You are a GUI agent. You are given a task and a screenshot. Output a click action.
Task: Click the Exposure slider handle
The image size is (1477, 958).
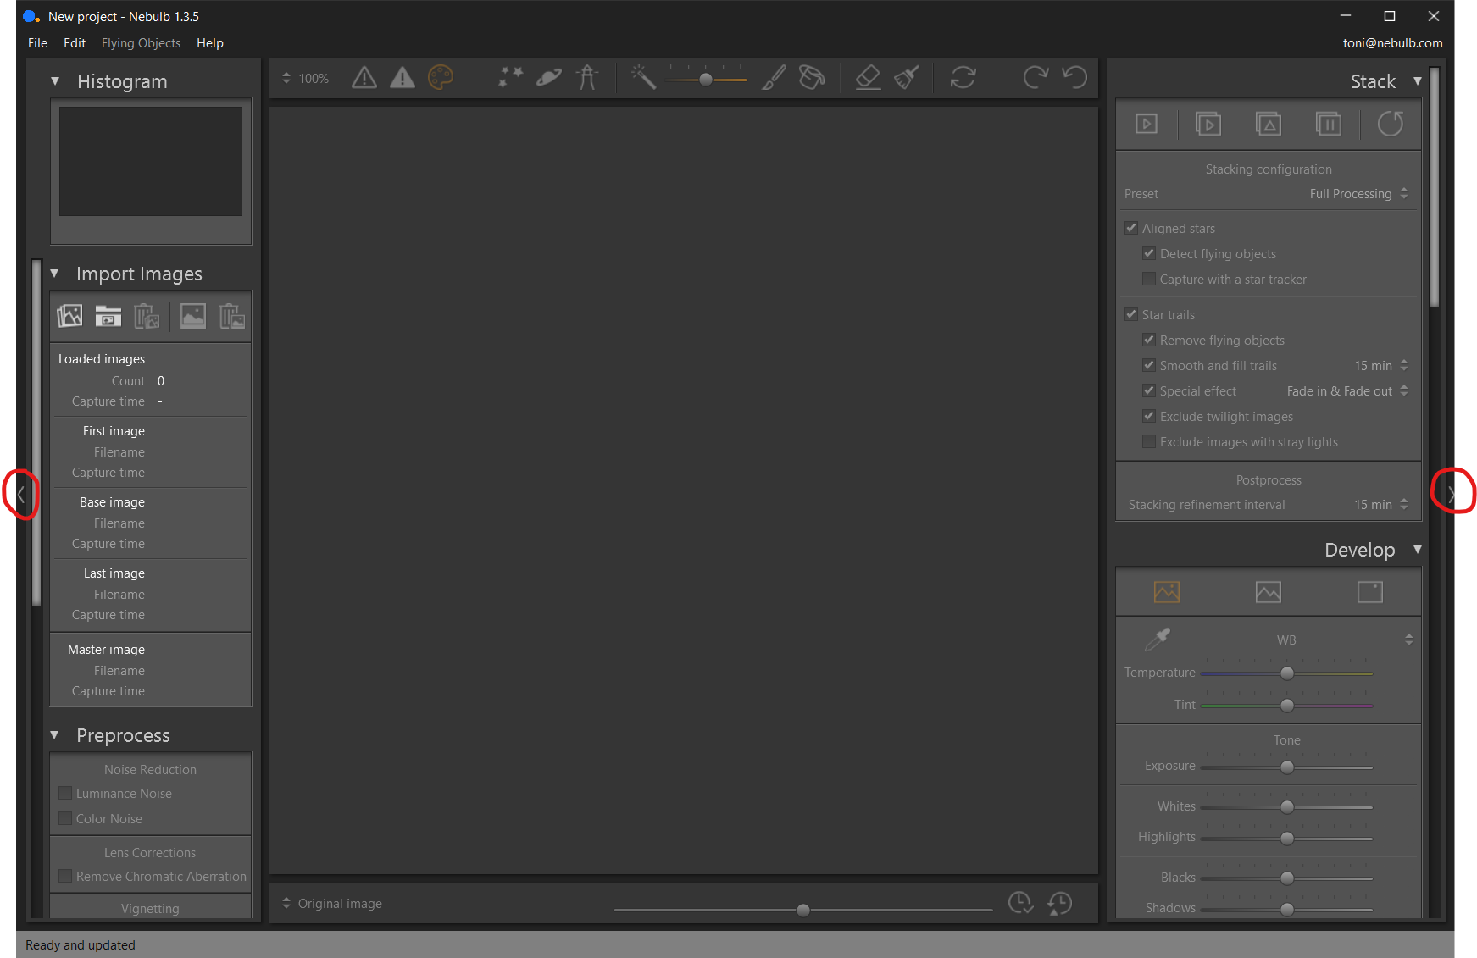point(1287,767)
